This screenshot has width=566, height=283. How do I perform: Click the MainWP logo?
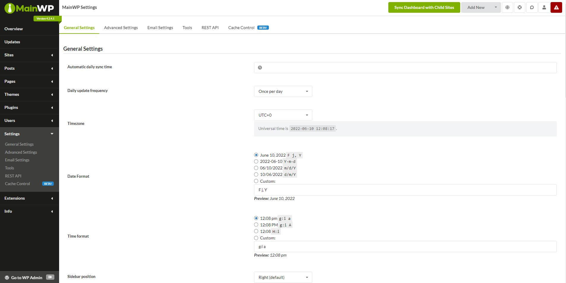pyautogui.click(x=29, y=8)
